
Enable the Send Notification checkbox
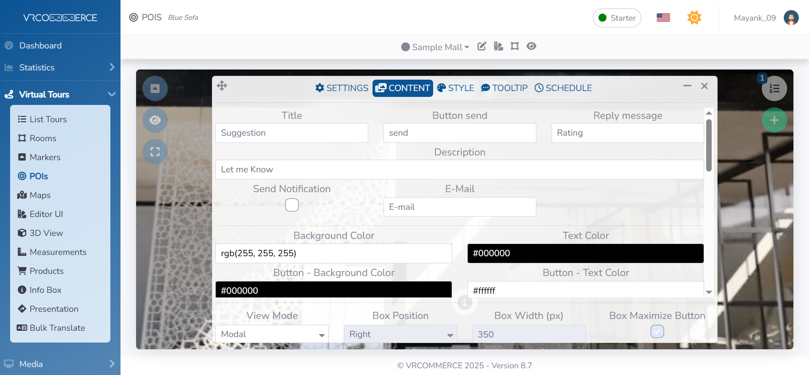(292, 205)
